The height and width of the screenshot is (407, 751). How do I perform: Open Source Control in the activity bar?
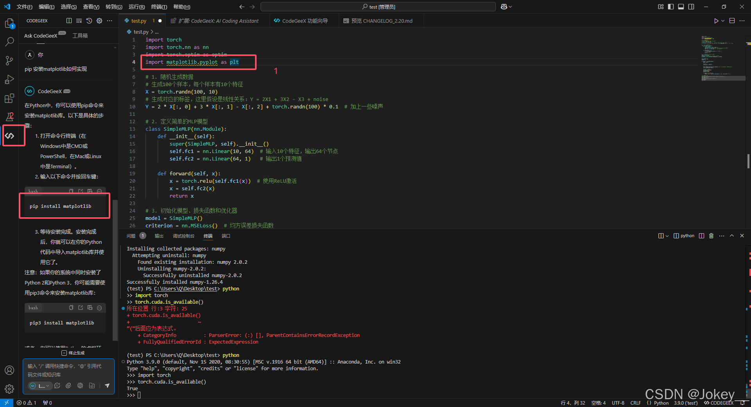coord(9,60)
